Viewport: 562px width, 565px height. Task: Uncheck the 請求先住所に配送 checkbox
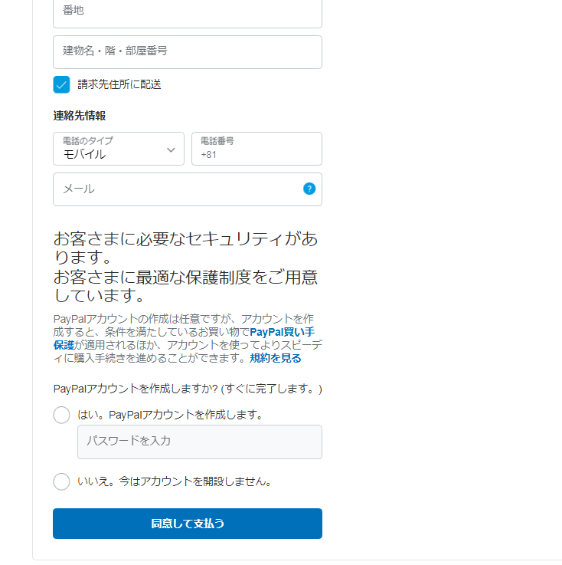pyautogui.click(x=61, y=84)
